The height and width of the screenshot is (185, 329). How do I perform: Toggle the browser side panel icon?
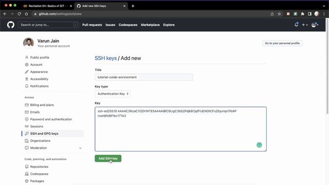309,14
